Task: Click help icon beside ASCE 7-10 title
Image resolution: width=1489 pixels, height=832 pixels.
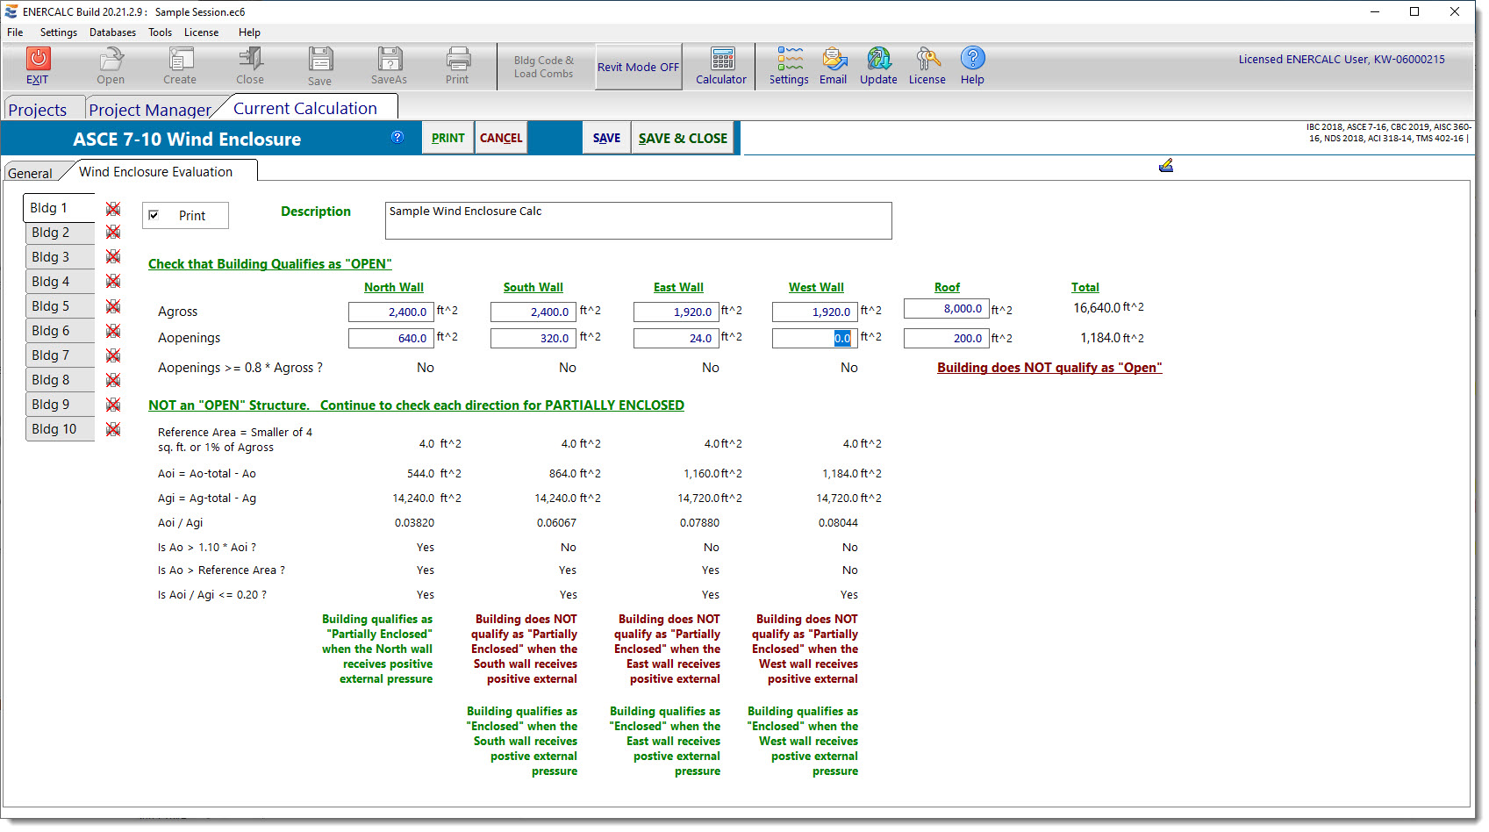Action: click(x=397, y=137)
